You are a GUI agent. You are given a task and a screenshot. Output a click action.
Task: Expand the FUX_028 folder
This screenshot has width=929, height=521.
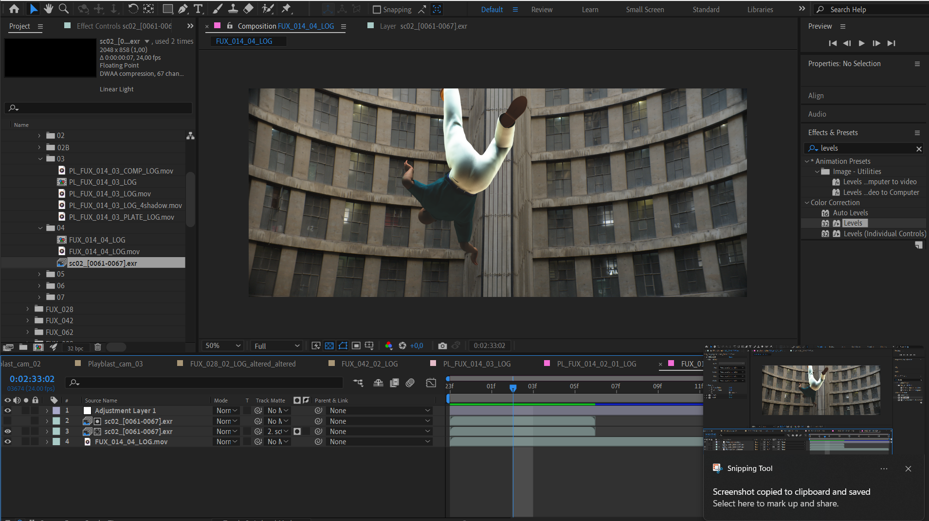28,309
